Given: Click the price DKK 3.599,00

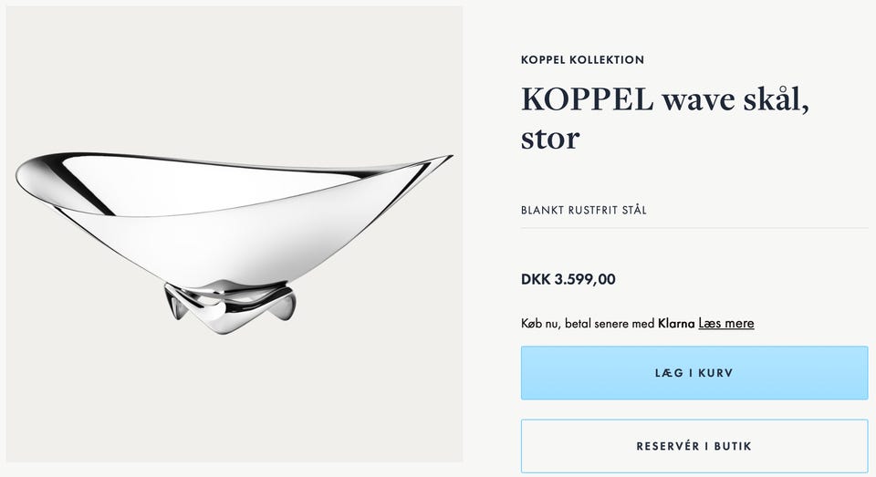Looking at the screenshot, I should point(568,279).
